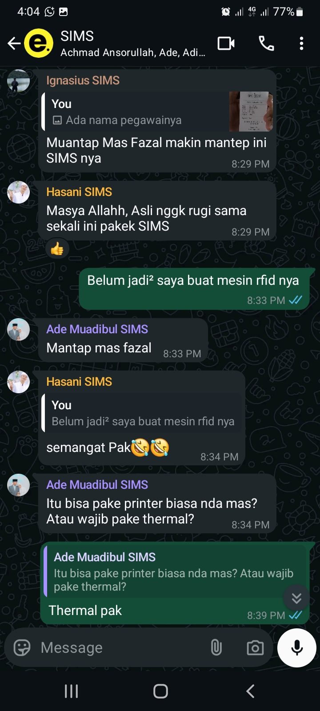Tap the paperclip attach icon

216,647
